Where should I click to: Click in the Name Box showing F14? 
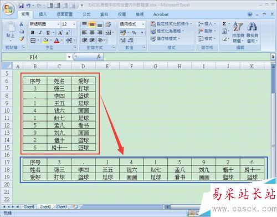tap(34, 57)
